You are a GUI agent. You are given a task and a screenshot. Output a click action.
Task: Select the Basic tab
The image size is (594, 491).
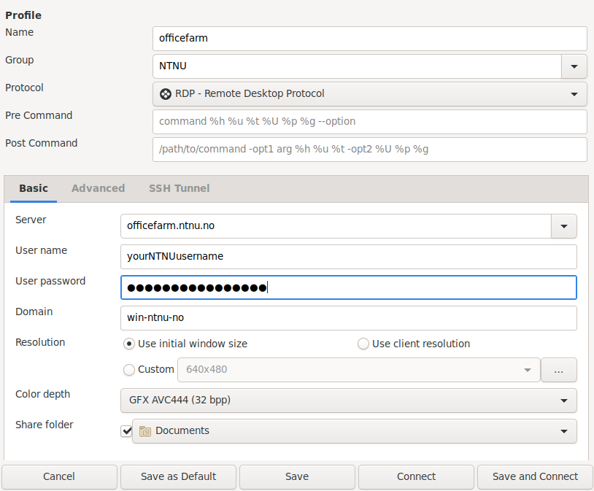click(x=34, y=188)
